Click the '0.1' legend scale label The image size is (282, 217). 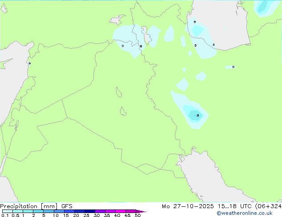5,215
